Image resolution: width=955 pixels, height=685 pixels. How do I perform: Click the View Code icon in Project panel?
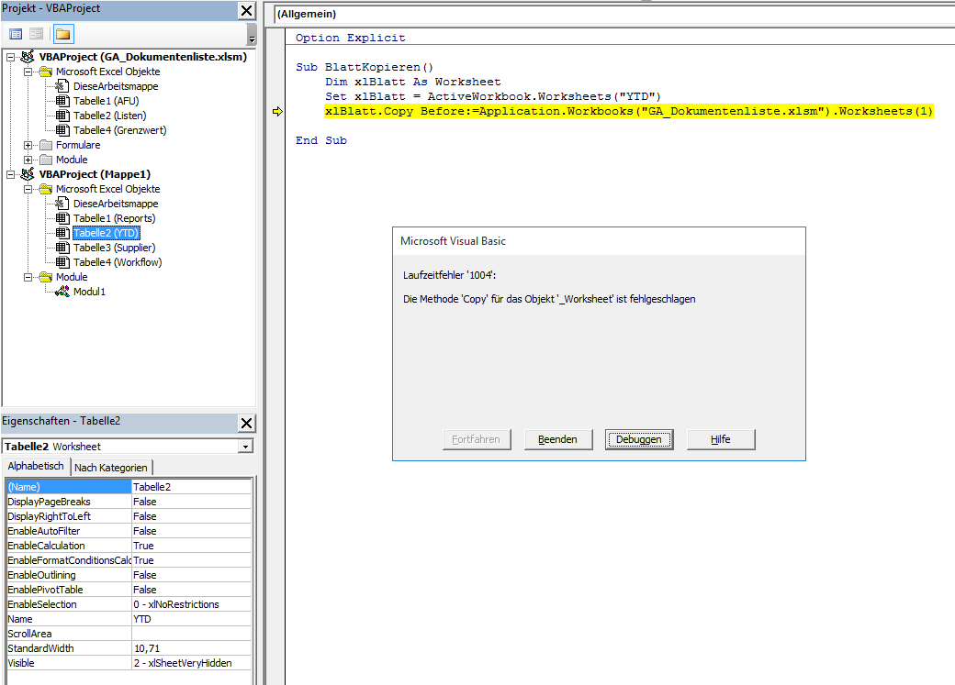tap(16, 35)
